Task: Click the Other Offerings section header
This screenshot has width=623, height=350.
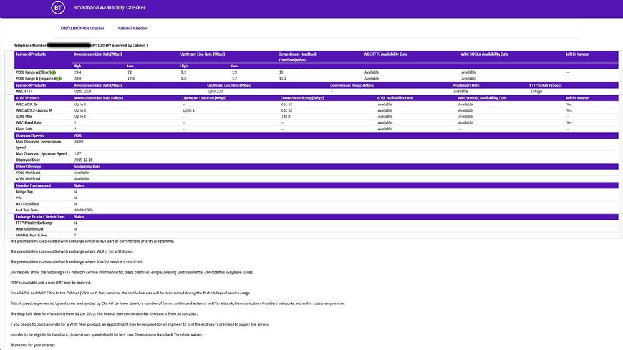Action: tap(29, 167)
